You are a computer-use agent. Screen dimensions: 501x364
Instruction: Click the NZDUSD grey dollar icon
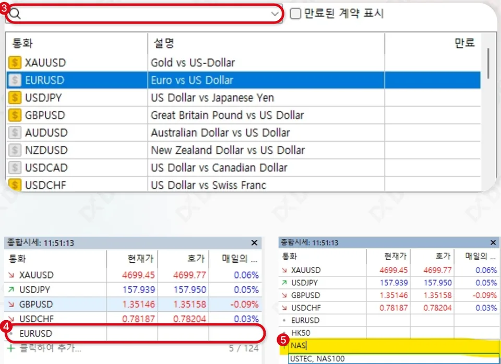15,150
